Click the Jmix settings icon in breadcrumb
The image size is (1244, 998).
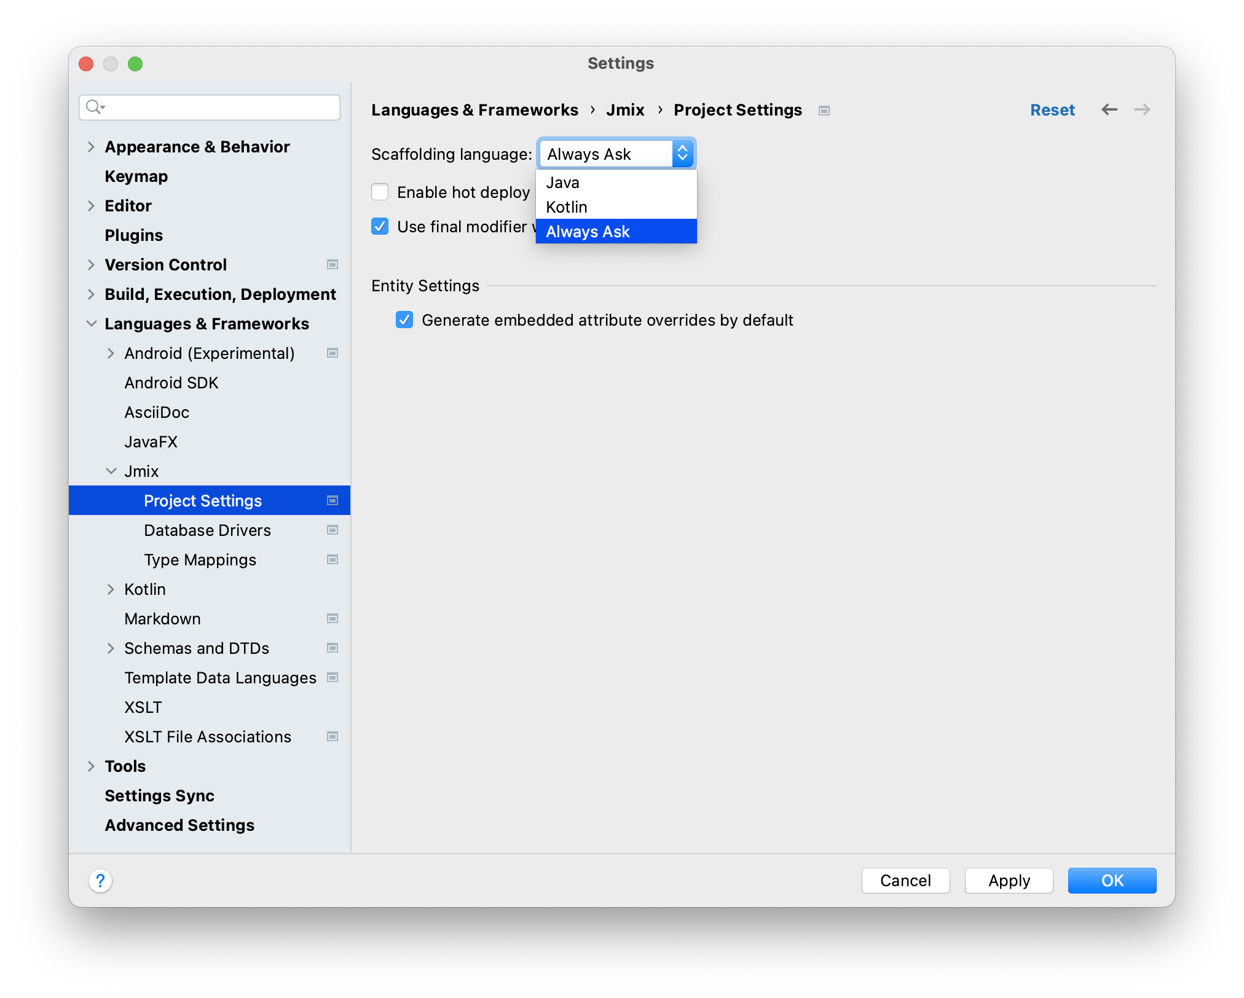click(825, 111)
